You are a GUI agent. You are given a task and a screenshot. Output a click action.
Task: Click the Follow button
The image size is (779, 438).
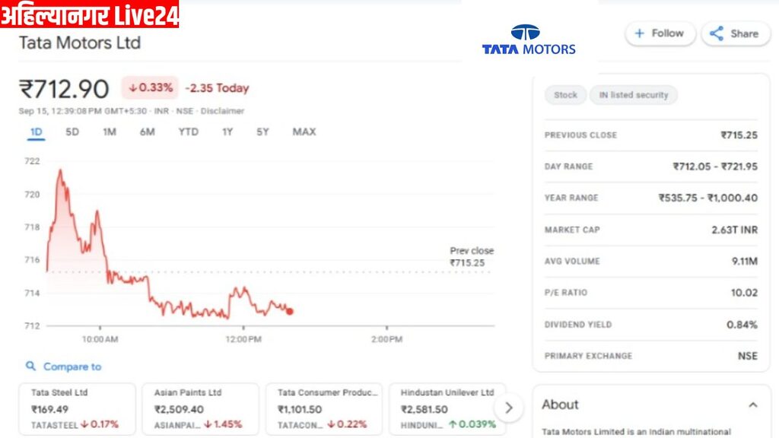tap(660, 33)
